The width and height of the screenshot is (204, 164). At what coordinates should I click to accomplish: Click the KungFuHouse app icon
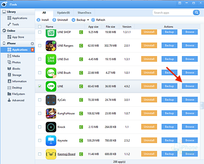pyautogui.click(x=51, y=113)
